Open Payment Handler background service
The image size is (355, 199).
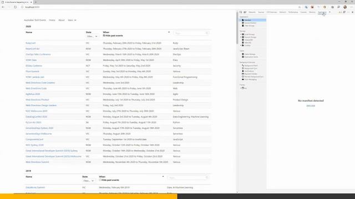(250, 74)
